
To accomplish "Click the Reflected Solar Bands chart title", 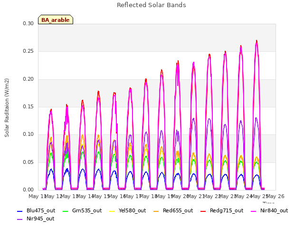I will (x=152, y=5).
